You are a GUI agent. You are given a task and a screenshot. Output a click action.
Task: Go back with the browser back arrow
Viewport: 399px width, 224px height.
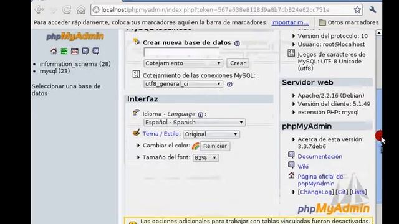(39, 10)
